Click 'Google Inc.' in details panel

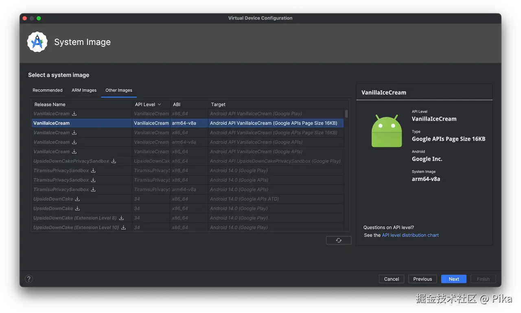pos(427,159)
